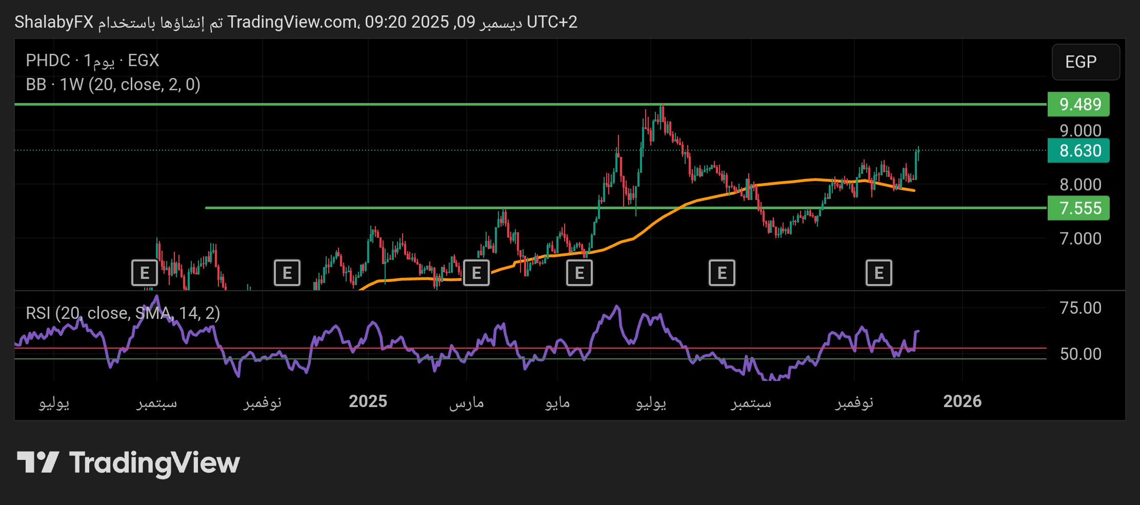1140x505 pixels.
Task: Click the earnings E marker below مارس candles
Action: click(x=476, y=273)
